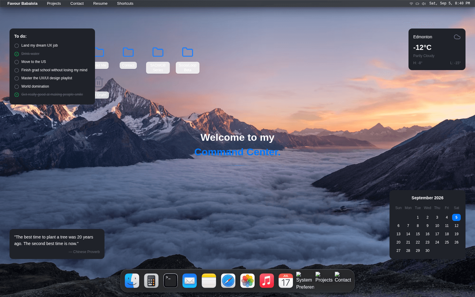Viewport: 475px width, 297px height.
Task: Open the Projects menu in the menu bar
Action: point(54,3)
